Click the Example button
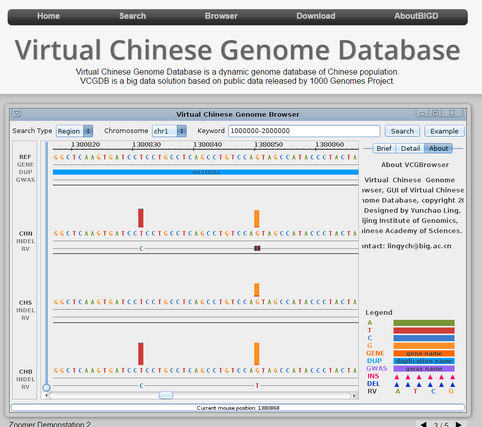482x427 pixels. (444, 131)
